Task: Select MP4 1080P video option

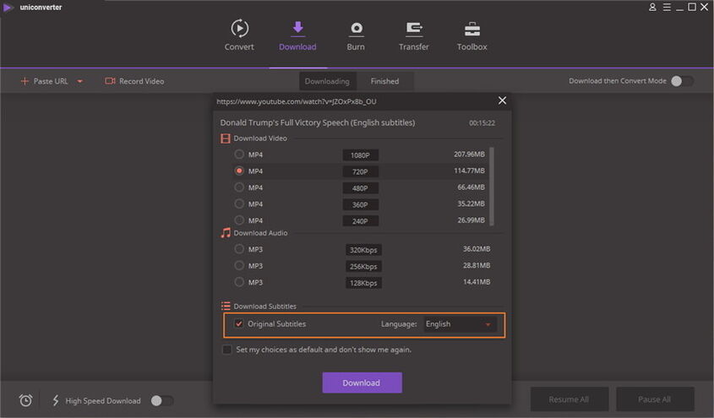Action: (239, 155)
